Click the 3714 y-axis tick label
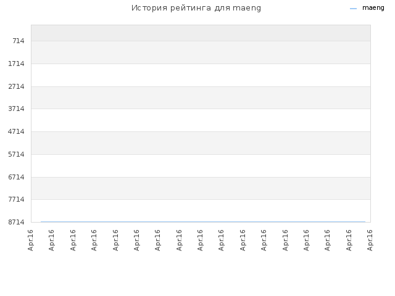This screenshot has width=395, height=296. point(16,109)
